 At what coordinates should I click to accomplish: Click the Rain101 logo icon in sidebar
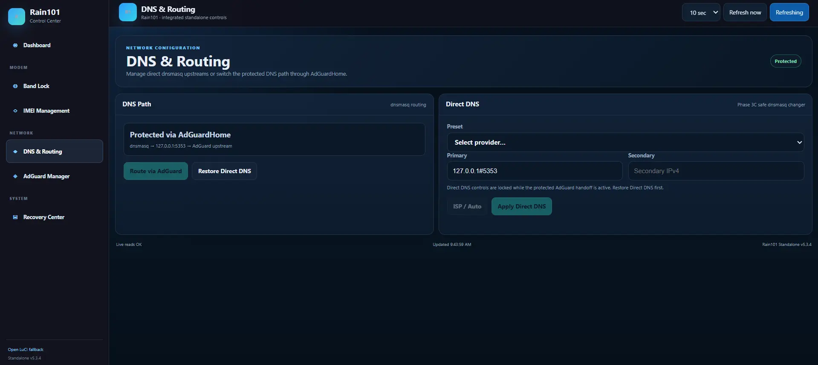point(17,17)
